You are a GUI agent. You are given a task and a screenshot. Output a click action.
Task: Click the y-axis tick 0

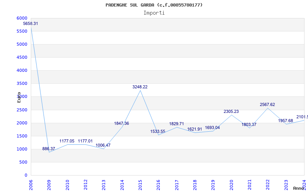(26, 175)
